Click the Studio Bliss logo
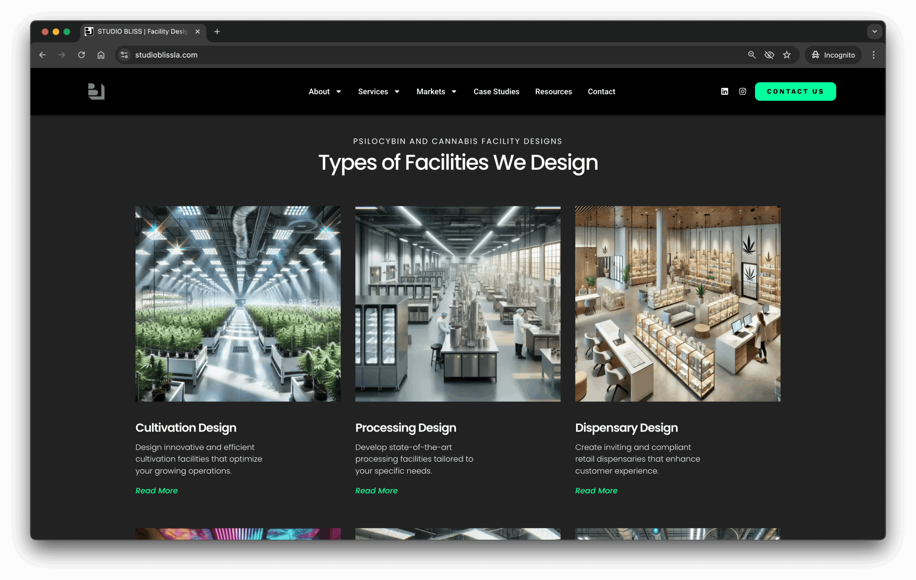This screenshot has width=916, height=580. pos(96,91)
